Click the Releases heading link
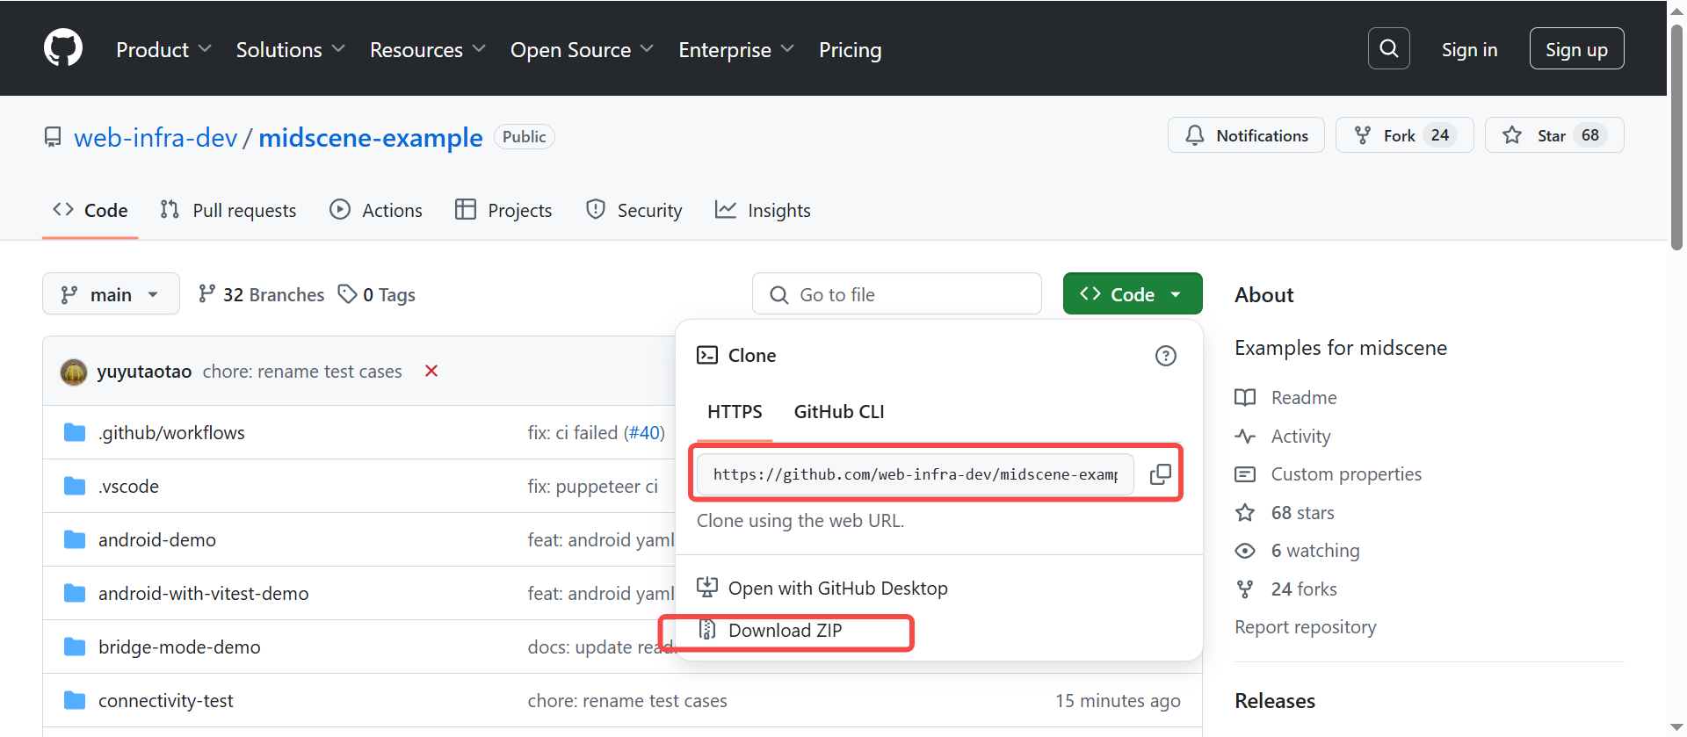Viewport: 1687px width, 737px height. point(1274,700)
